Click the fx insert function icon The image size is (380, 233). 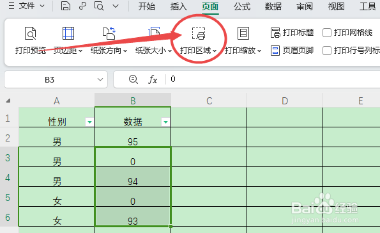tap(153, 79)
